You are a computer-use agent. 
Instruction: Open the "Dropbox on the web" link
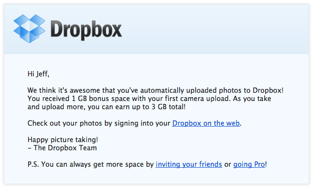(206, 123)
